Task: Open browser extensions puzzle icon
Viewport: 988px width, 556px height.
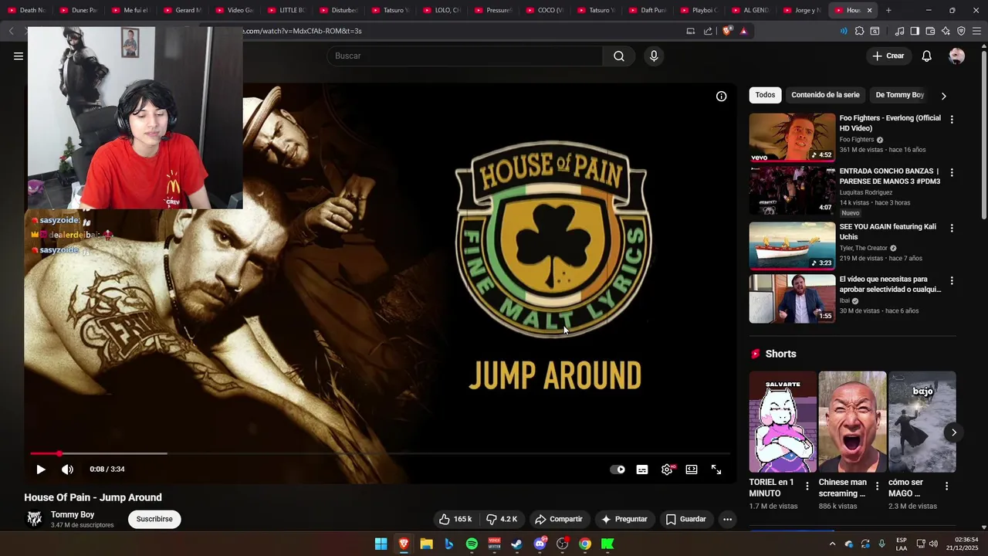Action: [x=859, y=31]
